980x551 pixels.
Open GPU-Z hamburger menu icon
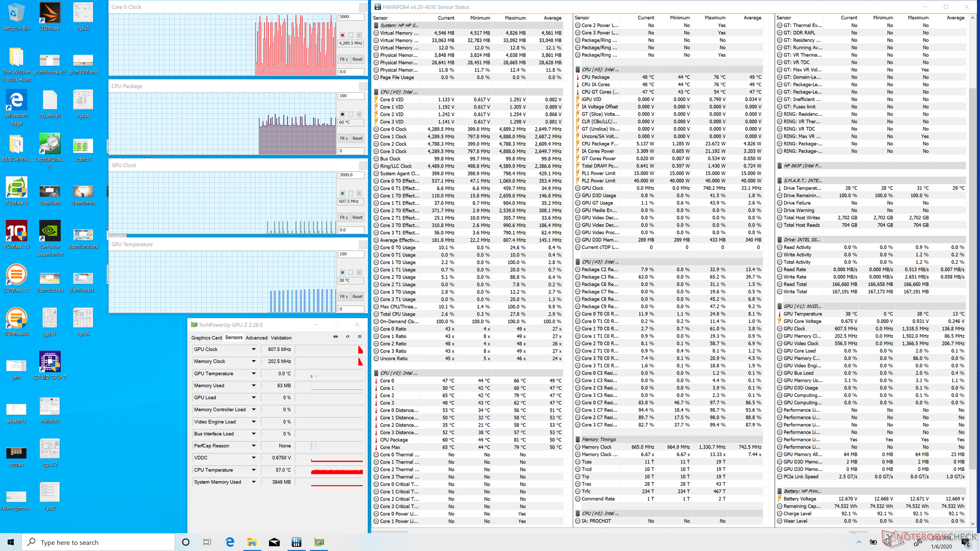(360, 337)
